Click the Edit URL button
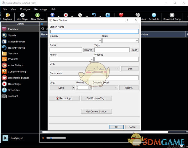Screen dimensions: 188x148 pyautogui.click(x=130, y=69)
